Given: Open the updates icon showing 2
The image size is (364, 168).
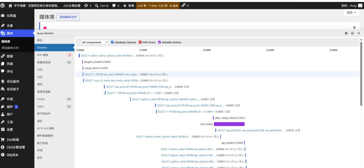Looking at the screenshot, I should click(x=86, y=6).
